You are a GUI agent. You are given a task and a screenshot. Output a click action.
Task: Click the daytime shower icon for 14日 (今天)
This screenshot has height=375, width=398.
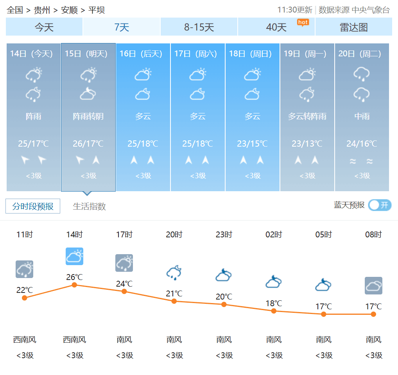[34, 75]
